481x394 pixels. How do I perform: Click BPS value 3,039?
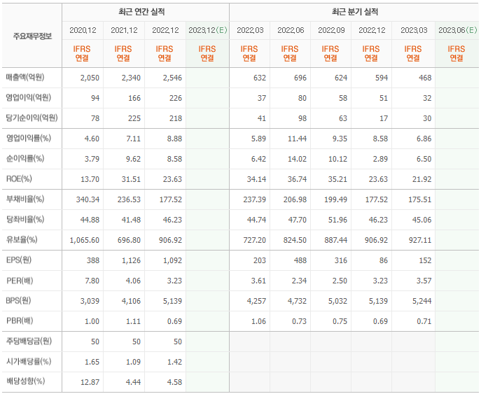(x=90, y=301)
